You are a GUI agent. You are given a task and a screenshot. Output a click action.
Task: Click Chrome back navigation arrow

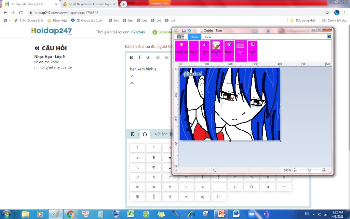click(5, 13)
